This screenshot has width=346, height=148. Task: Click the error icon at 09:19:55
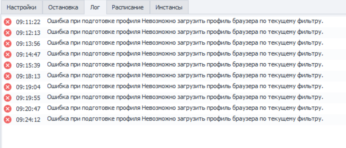click(x=8, y=98)
